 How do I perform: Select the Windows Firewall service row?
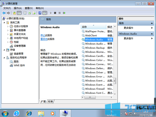(97, 89)
